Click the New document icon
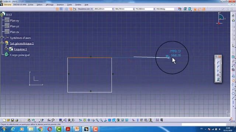The width and height of the screenshot is (236, 132). 4,120
